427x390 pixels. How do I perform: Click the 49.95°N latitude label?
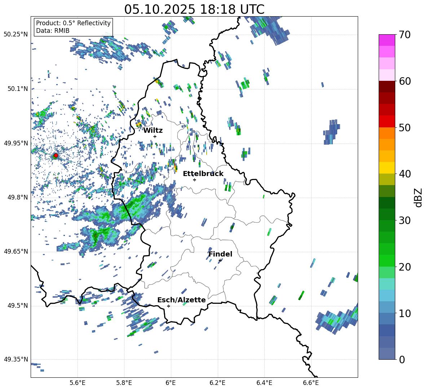tap(16, 143)
